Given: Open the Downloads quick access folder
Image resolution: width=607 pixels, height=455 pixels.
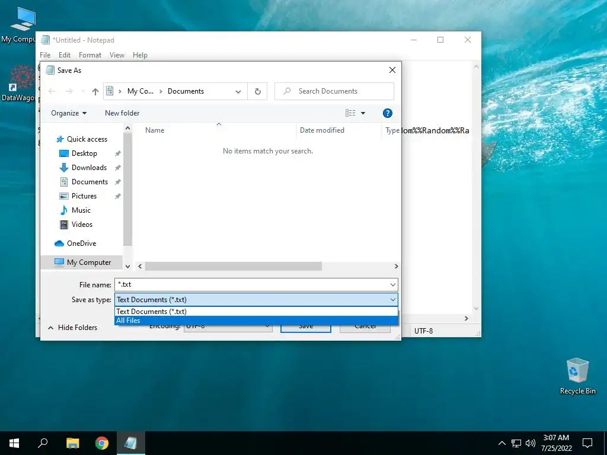Looking at the screenshot, I should point(89,168).
